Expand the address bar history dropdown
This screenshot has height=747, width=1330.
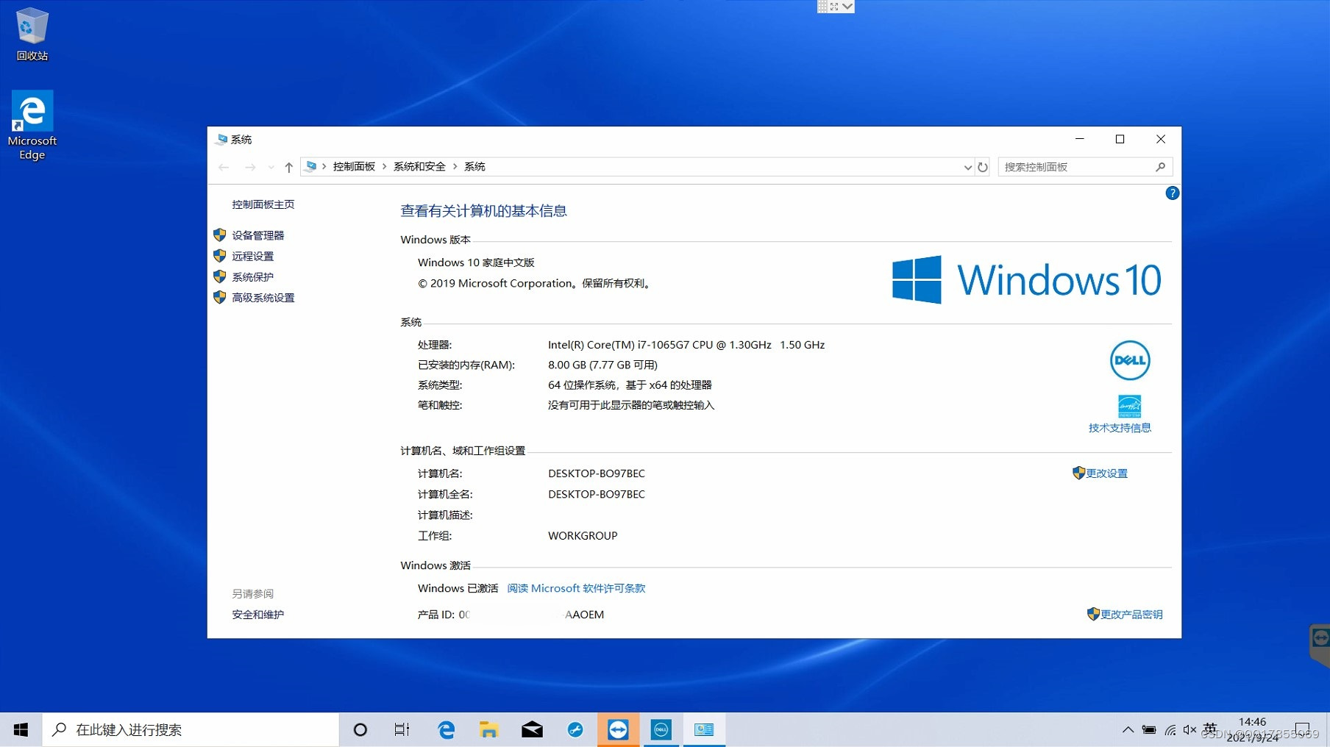tap(967, 168)
